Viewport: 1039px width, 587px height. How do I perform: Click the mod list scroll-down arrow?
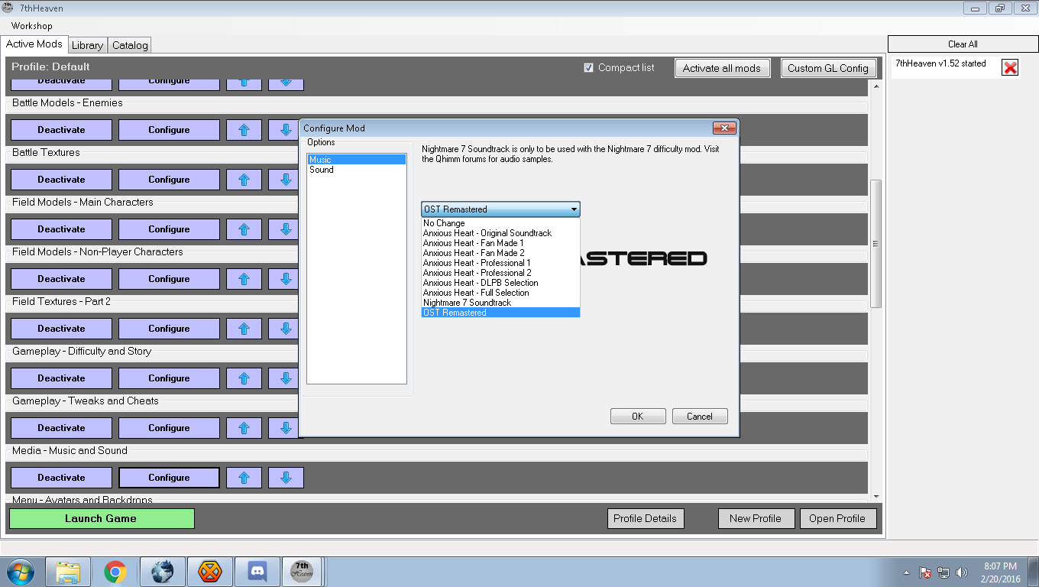pyautogui.click(x=876, y=496)
